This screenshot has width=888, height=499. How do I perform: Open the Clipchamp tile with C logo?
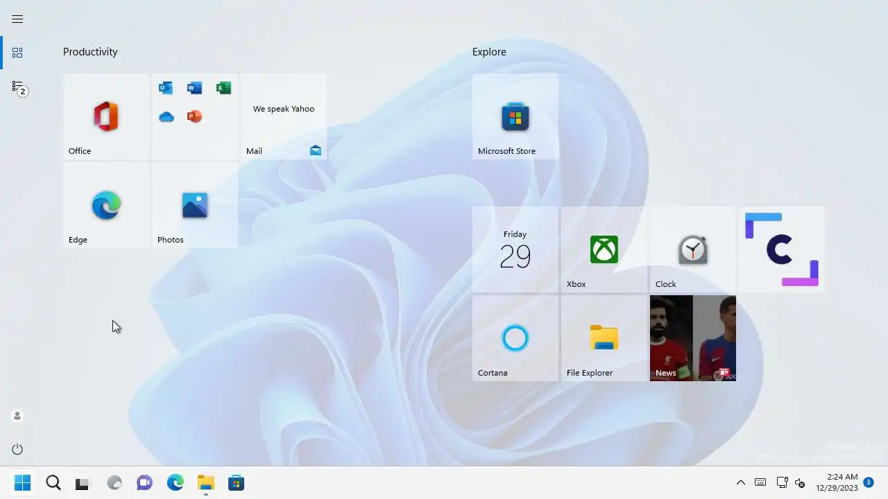coord(782,249)
